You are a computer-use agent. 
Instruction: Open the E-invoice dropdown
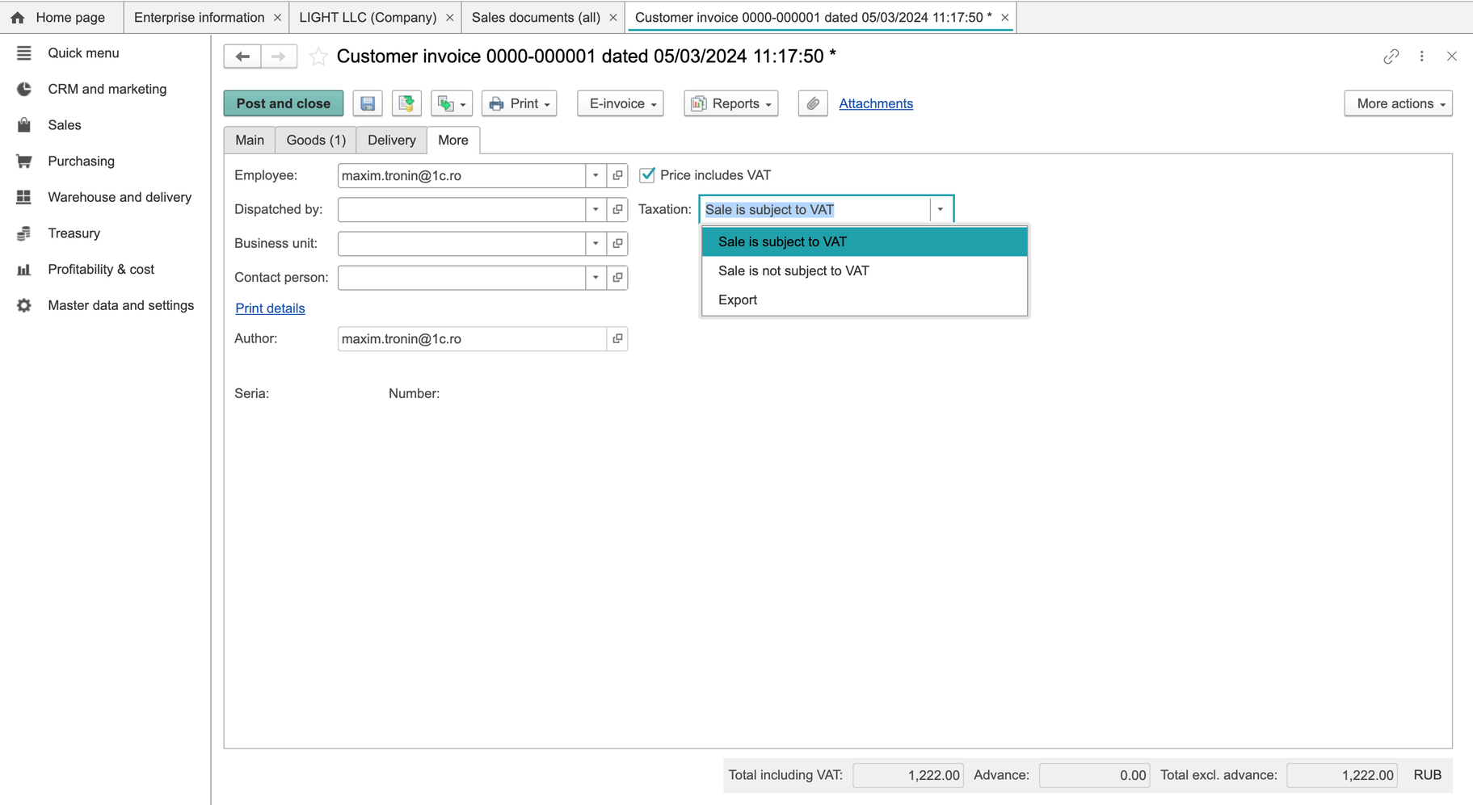tap(621, 103)
